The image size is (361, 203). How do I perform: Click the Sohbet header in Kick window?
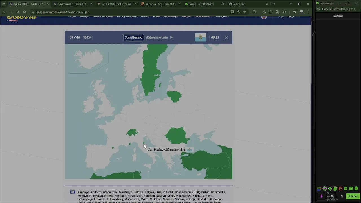[x=338, y=16]
